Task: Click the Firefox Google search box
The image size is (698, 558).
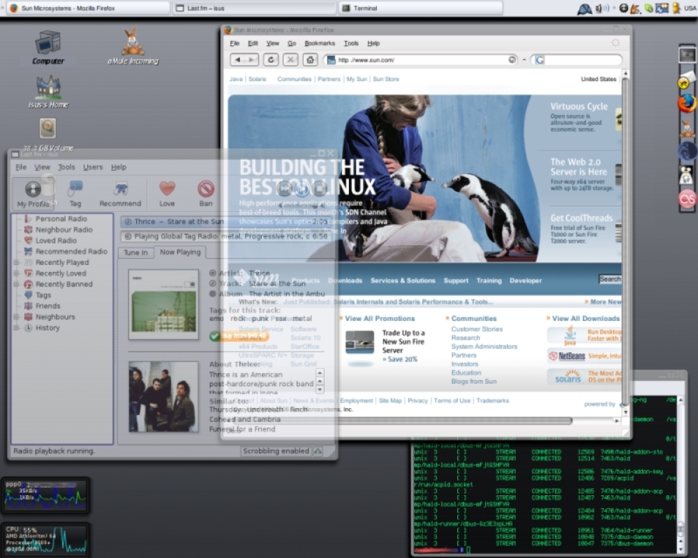Action: click(578, 59)
